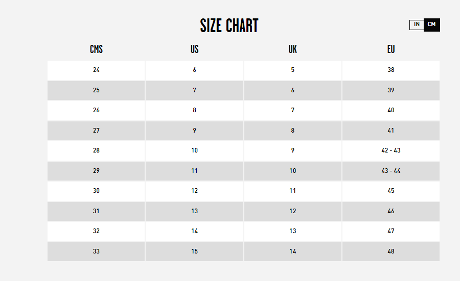Viewport: 460px width, 281px height.
Task: Select the CM unit toggle
Action: 431,24
